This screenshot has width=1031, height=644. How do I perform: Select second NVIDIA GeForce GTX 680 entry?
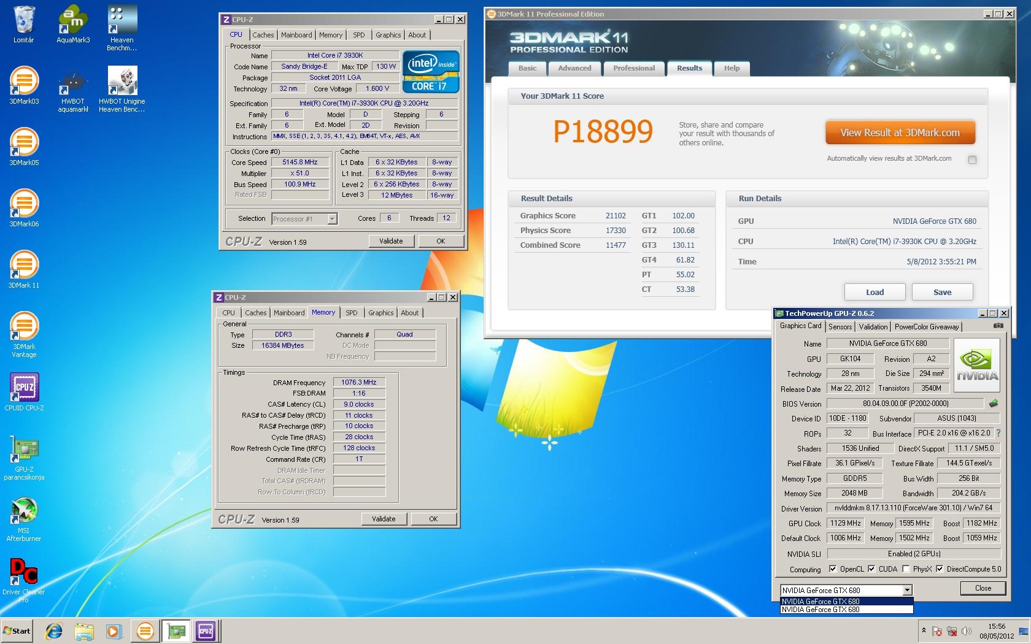[846, 610]
